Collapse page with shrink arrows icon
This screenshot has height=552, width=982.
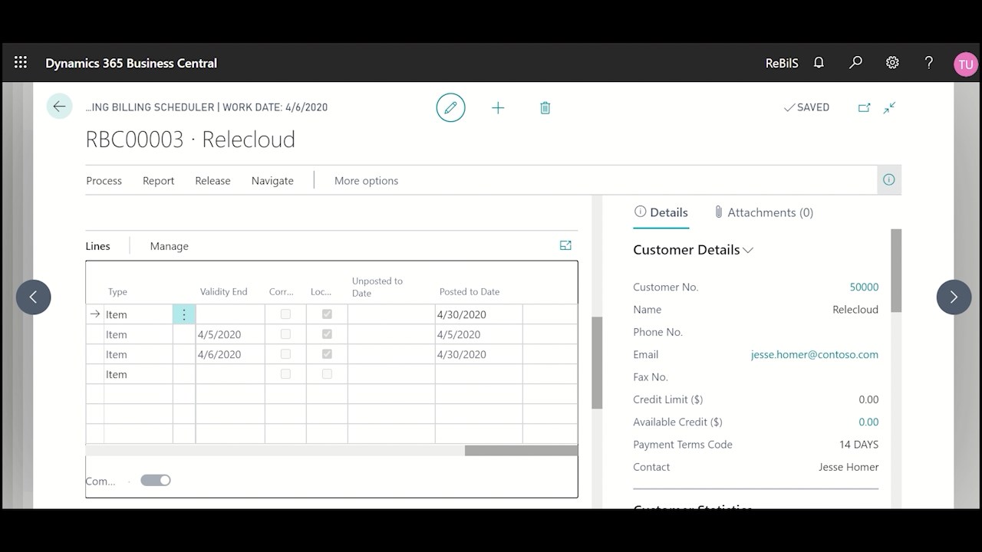pos(889,108)
